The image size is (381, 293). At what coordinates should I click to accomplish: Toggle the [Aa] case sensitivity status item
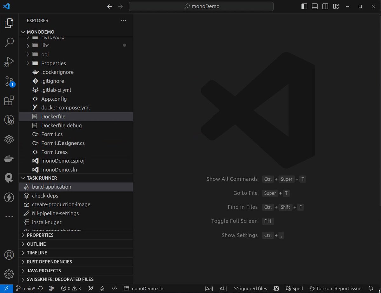click(x=209, y=289)
